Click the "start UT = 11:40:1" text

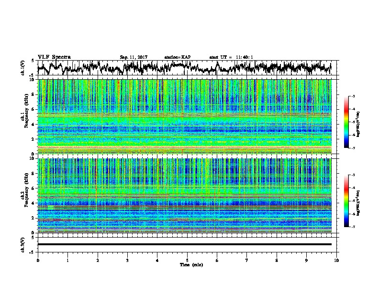click(231, 57)
